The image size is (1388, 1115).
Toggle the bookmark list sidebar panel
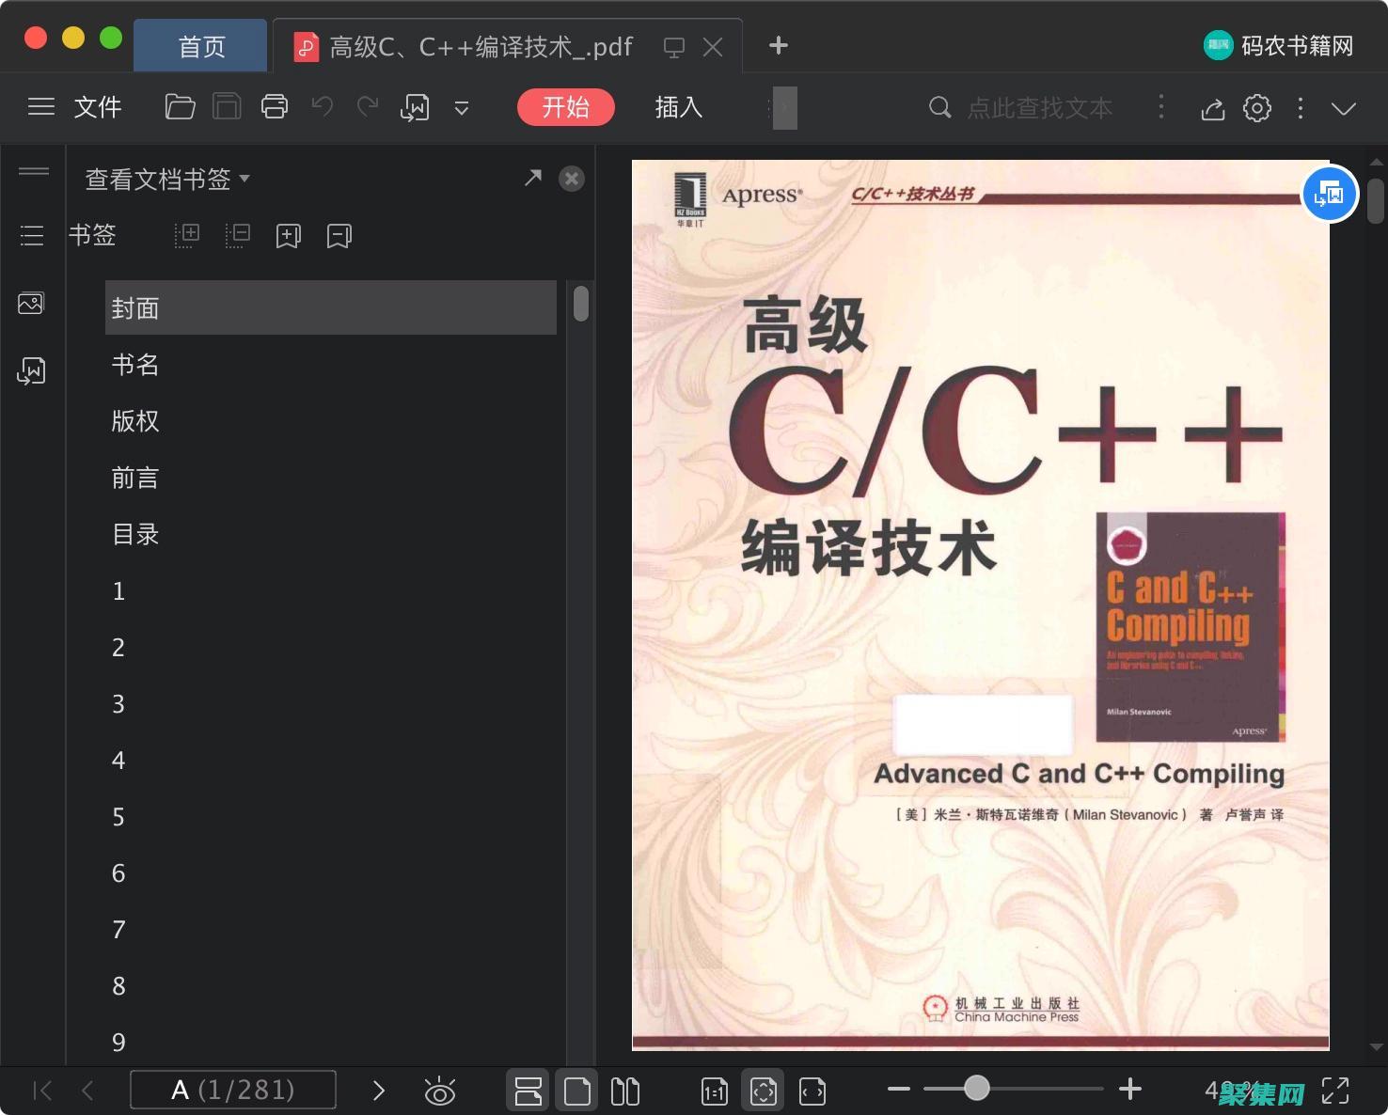point(32,235)
